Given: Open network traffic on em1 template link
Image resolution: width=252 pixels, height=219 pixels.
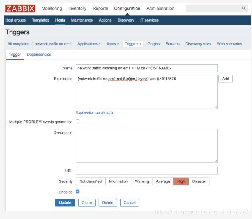Looking at the screenshot, I should [53, 44].
